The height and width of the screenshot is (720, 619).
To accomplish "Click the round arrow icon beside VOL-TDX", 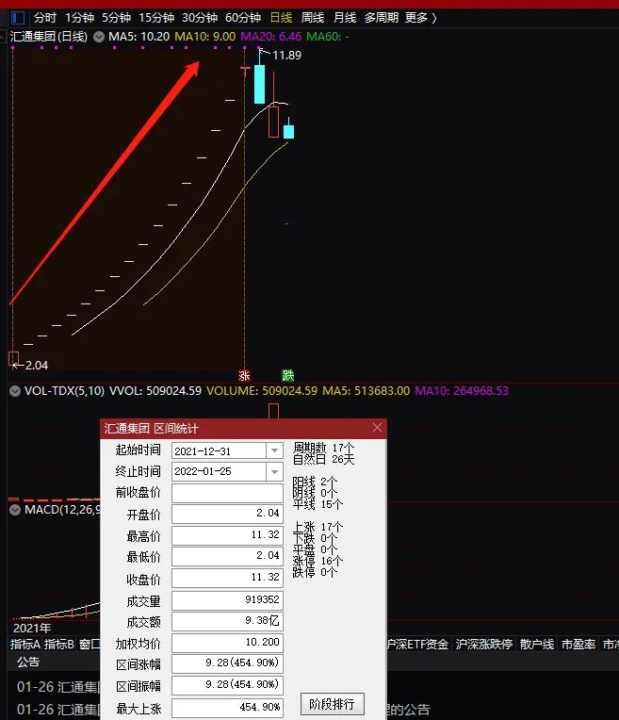I will [15, 390].
